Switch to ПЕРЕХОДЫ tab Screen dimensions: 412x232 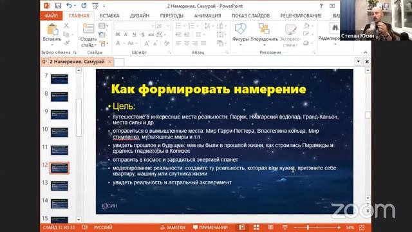172,15
